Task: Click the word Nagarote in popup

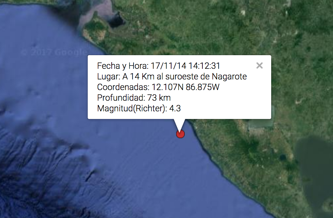Action: click(229, 76)
